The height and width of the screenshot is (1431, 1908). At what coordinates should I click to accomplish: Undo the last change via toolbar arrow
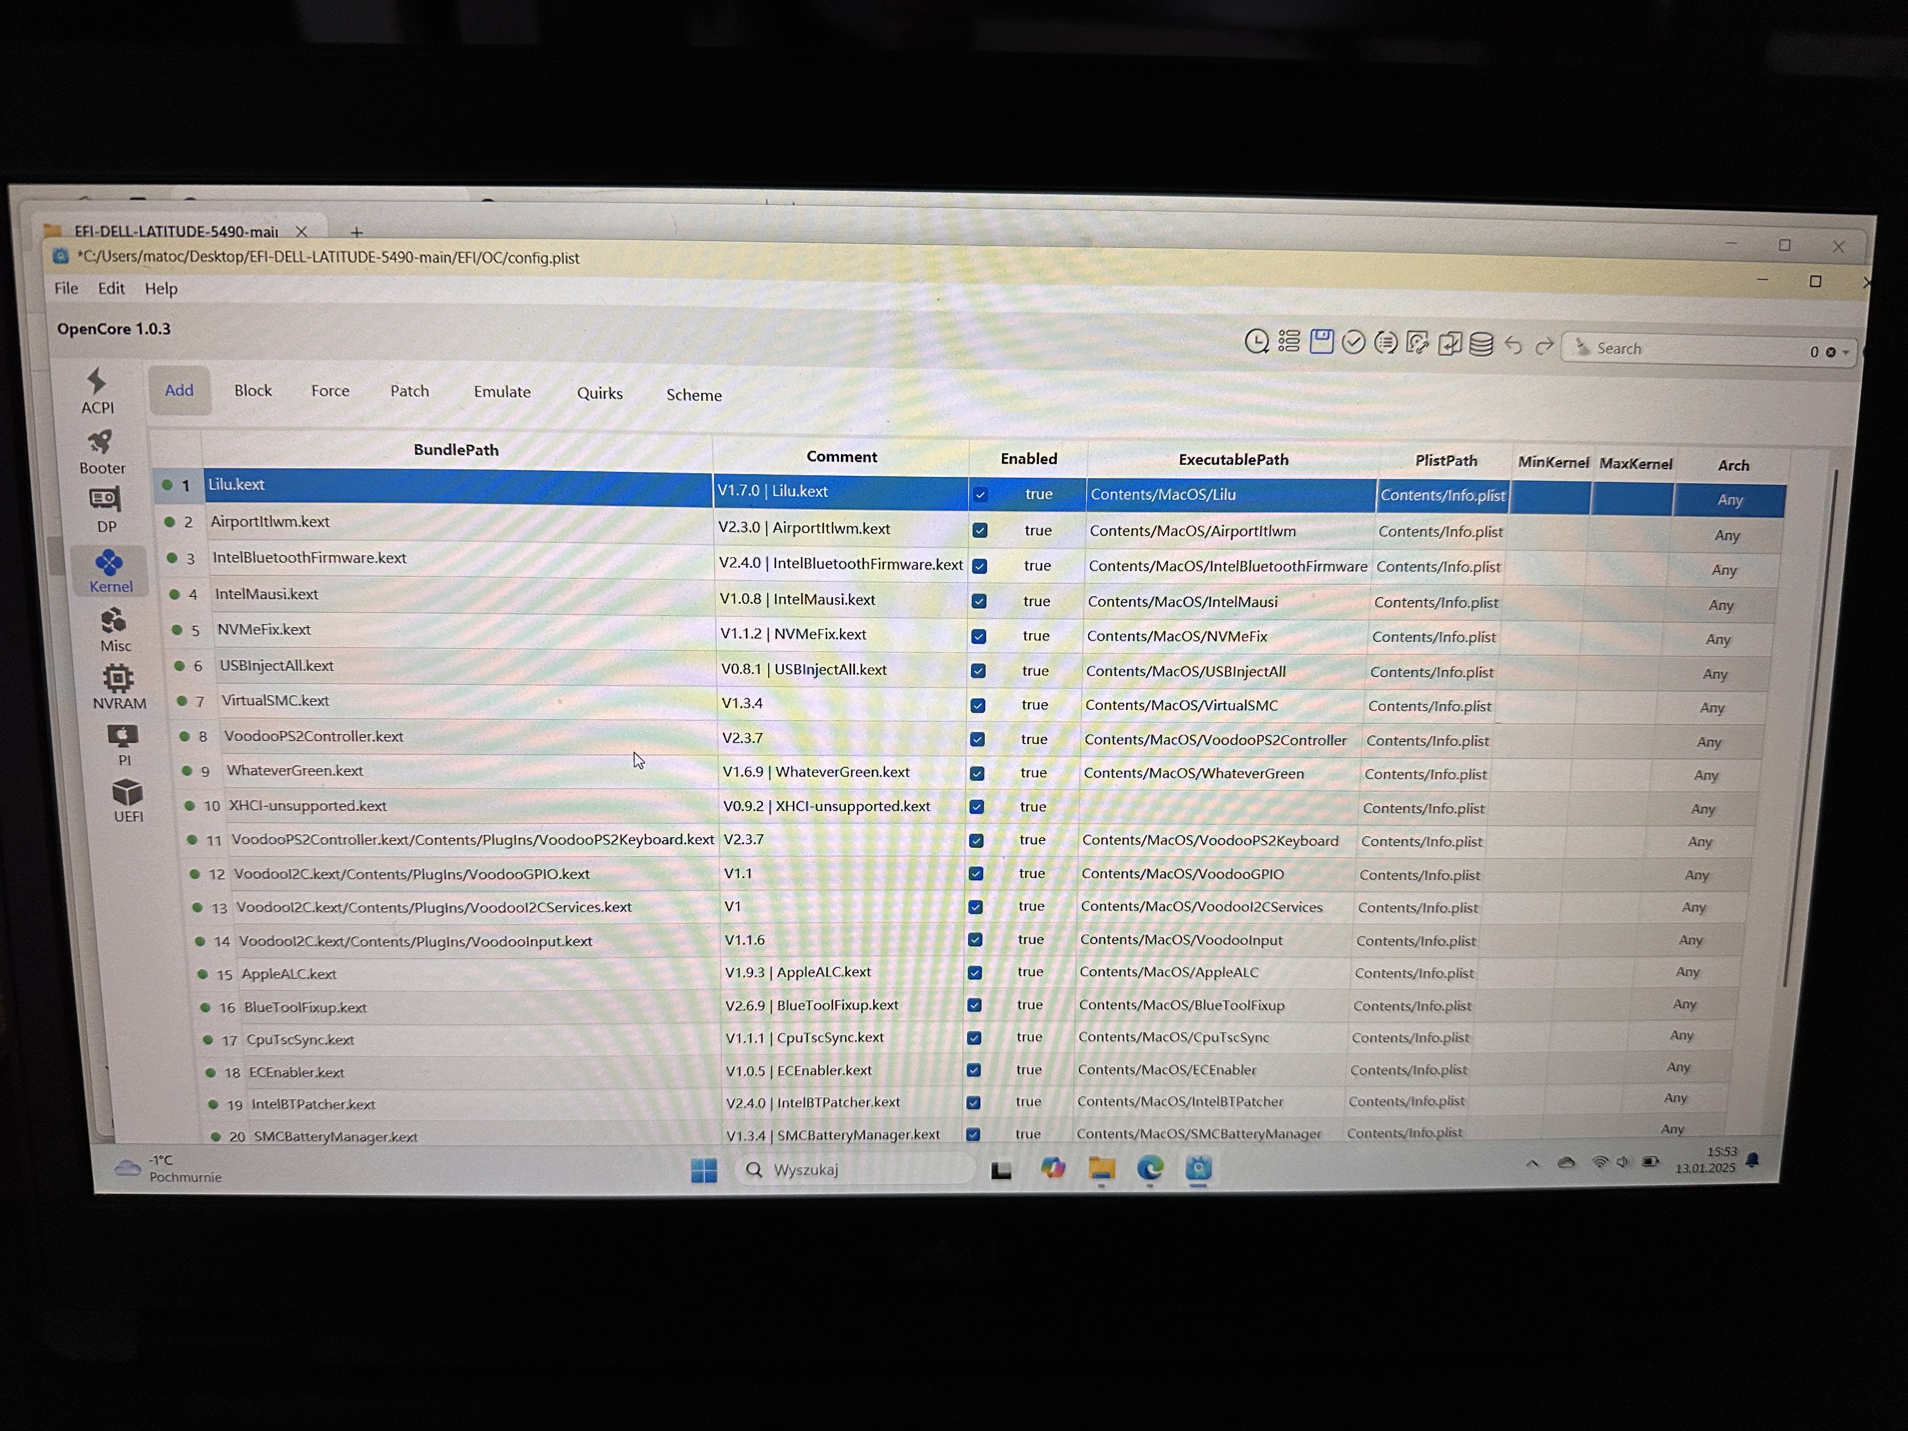click(1514, 345)
